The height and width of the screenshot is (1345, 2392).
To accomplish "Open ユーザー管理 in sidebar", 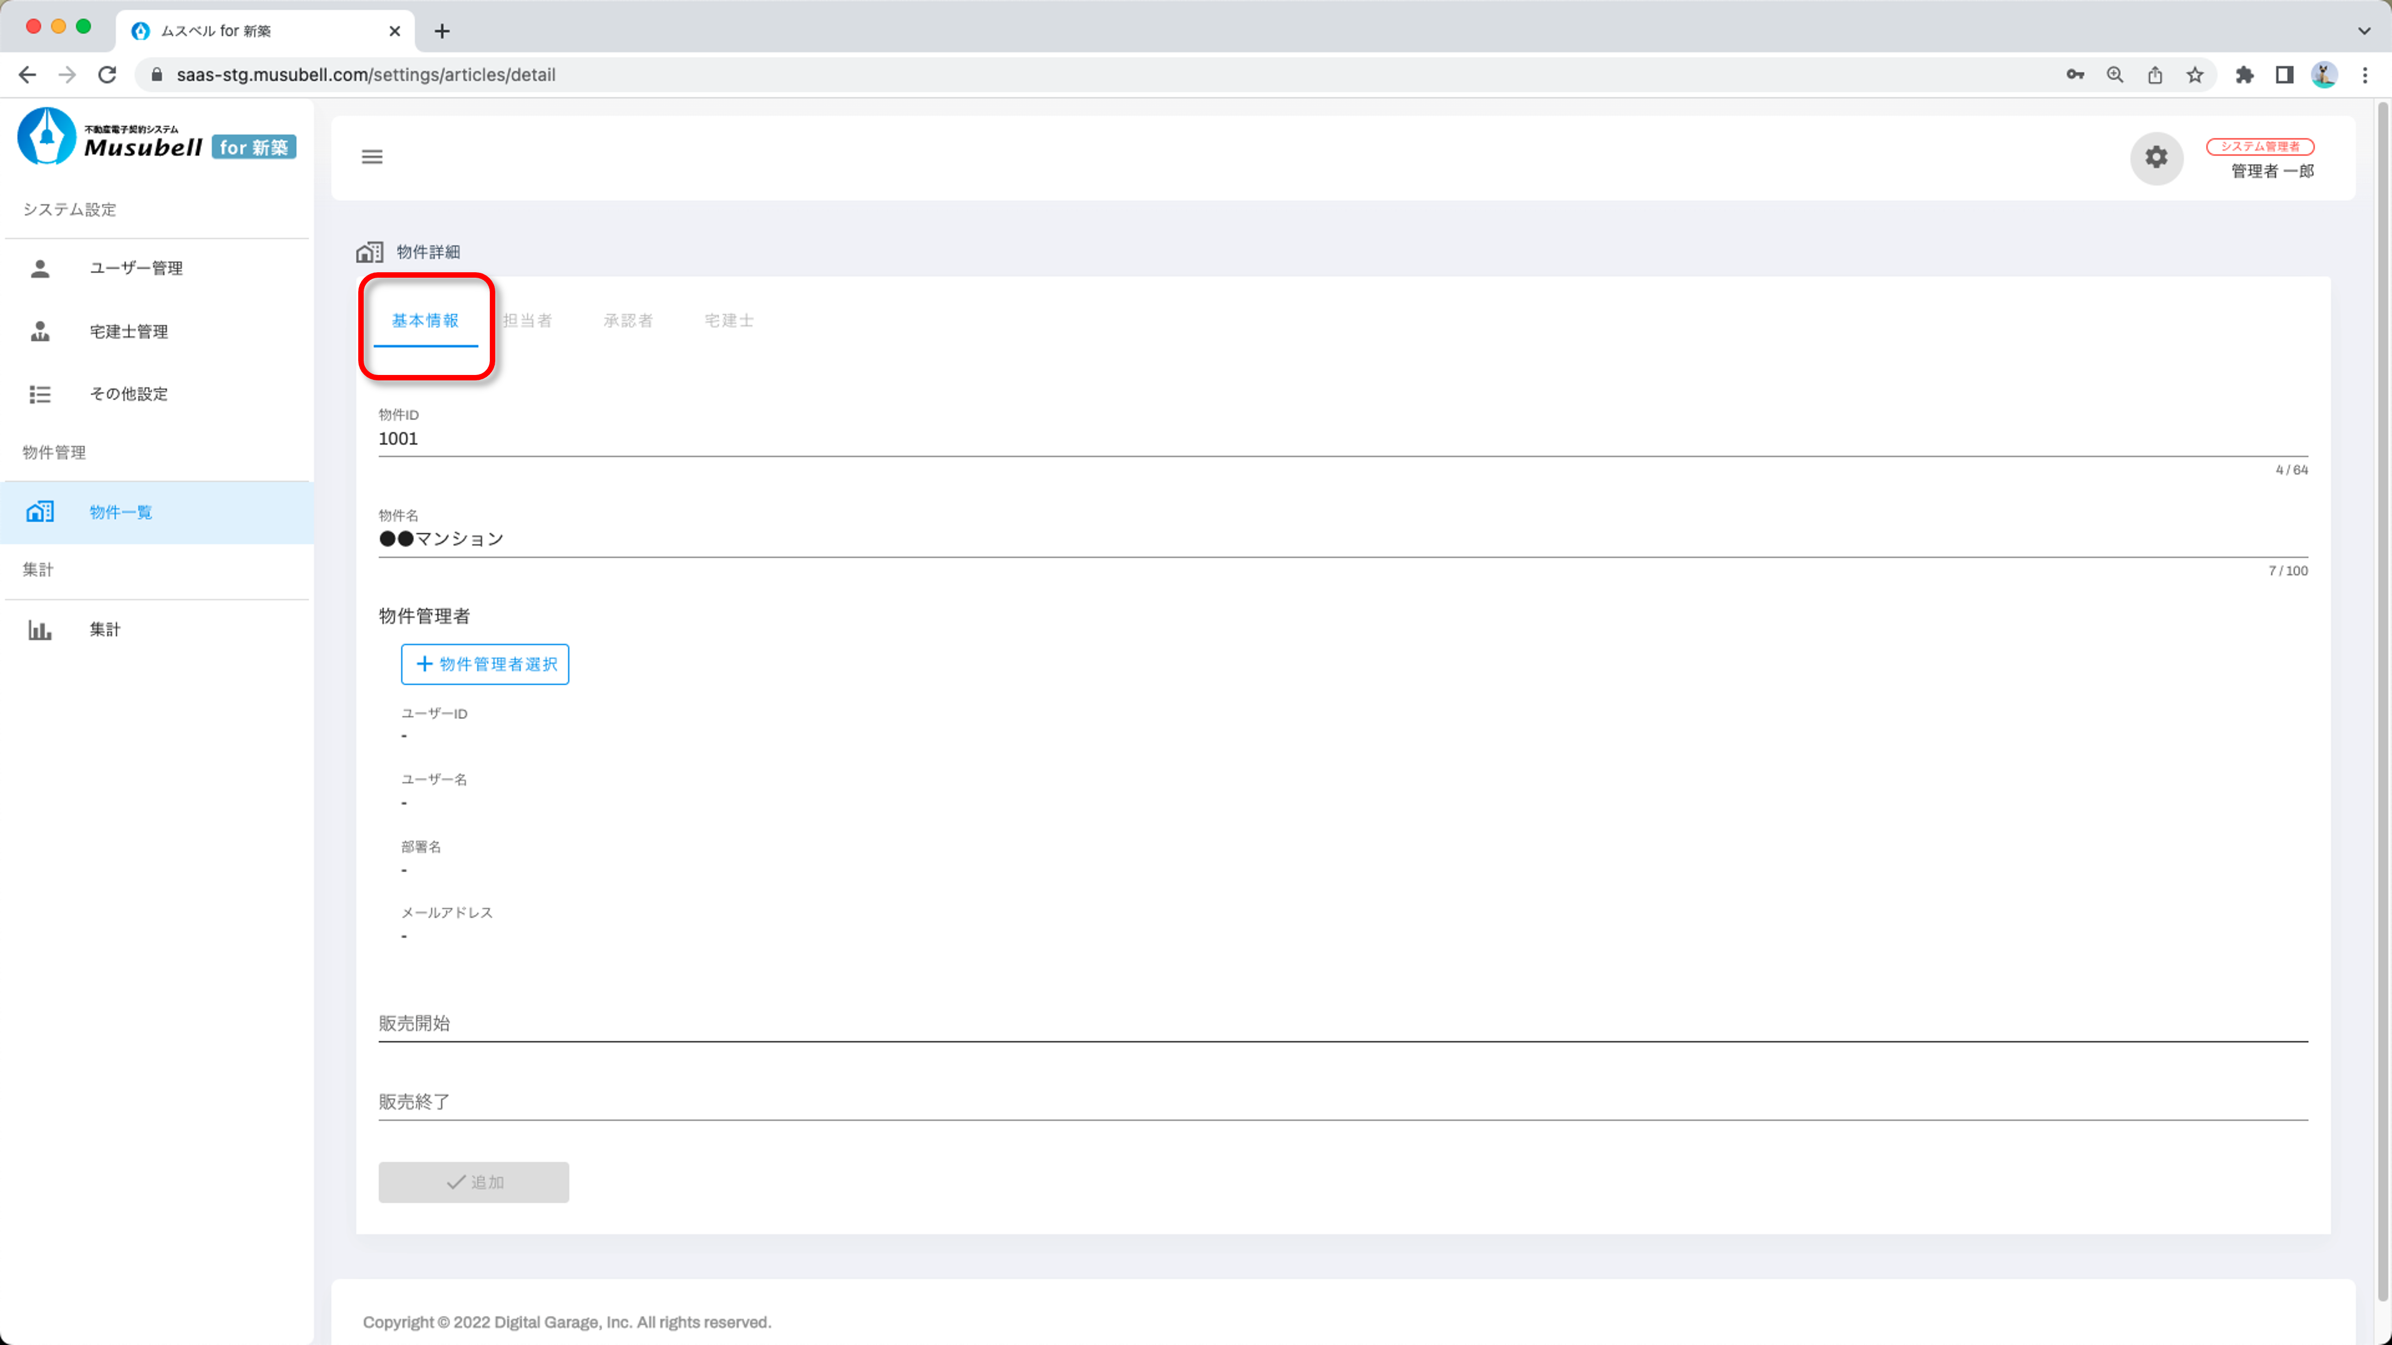I will point(135,268).
